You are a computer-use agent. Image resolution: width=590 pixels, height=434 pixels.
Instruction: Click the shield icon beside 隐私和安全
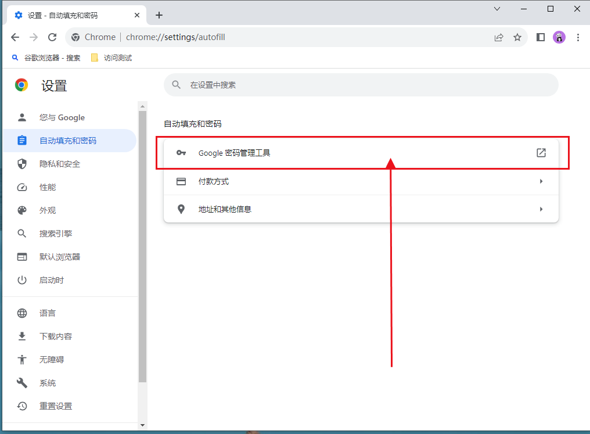click(x=22, y=164)
